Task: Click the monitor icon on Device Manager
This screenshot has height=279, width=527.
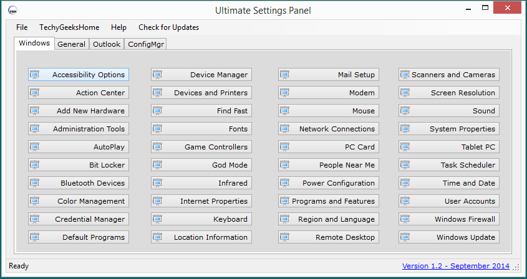Action: pos(158,75)
